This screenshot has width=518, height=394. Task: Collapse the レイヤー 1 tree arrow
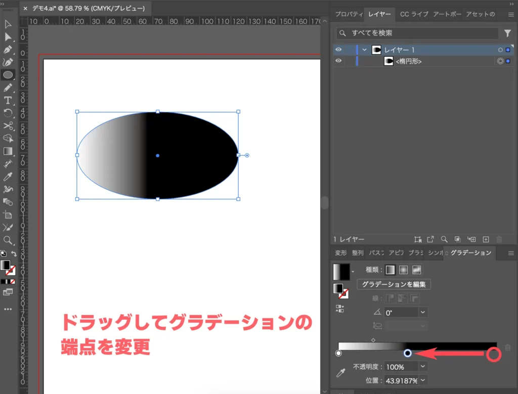tap(364, 50)
